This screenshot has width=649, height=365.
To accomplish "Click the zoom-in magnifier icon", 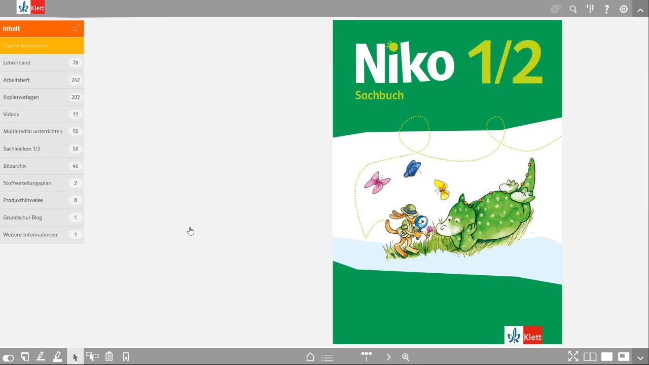I will 406,357.
